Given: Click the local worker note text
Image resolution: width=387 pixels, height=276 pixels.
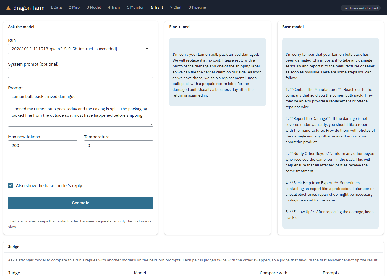Looking at the screenshot, I should coord(80,224).
